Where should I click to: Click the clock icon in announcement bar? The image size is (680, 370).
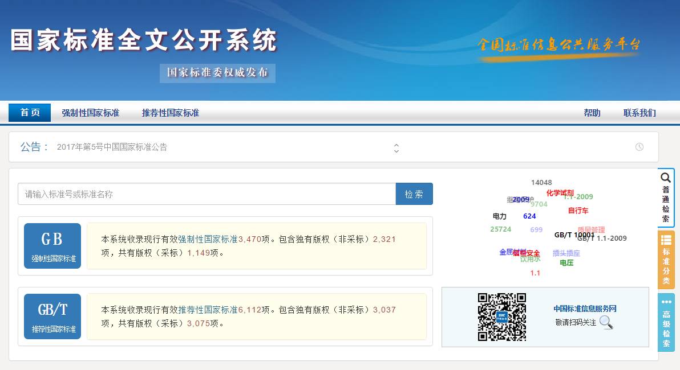(639, 147)
